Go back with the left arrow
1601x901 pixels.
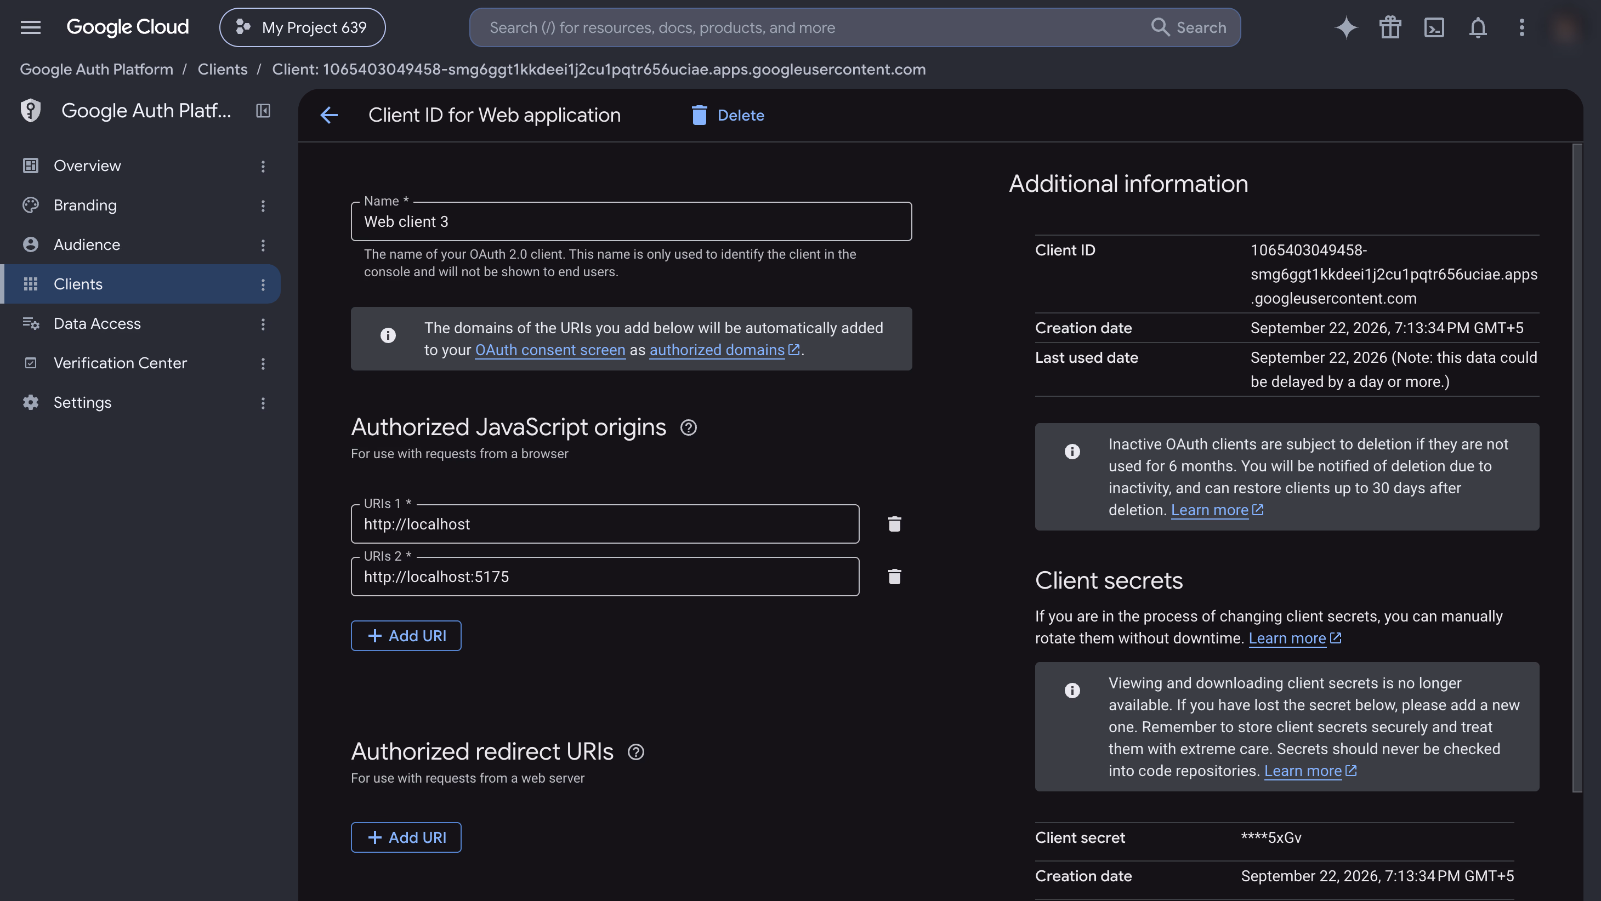[329, 115]
